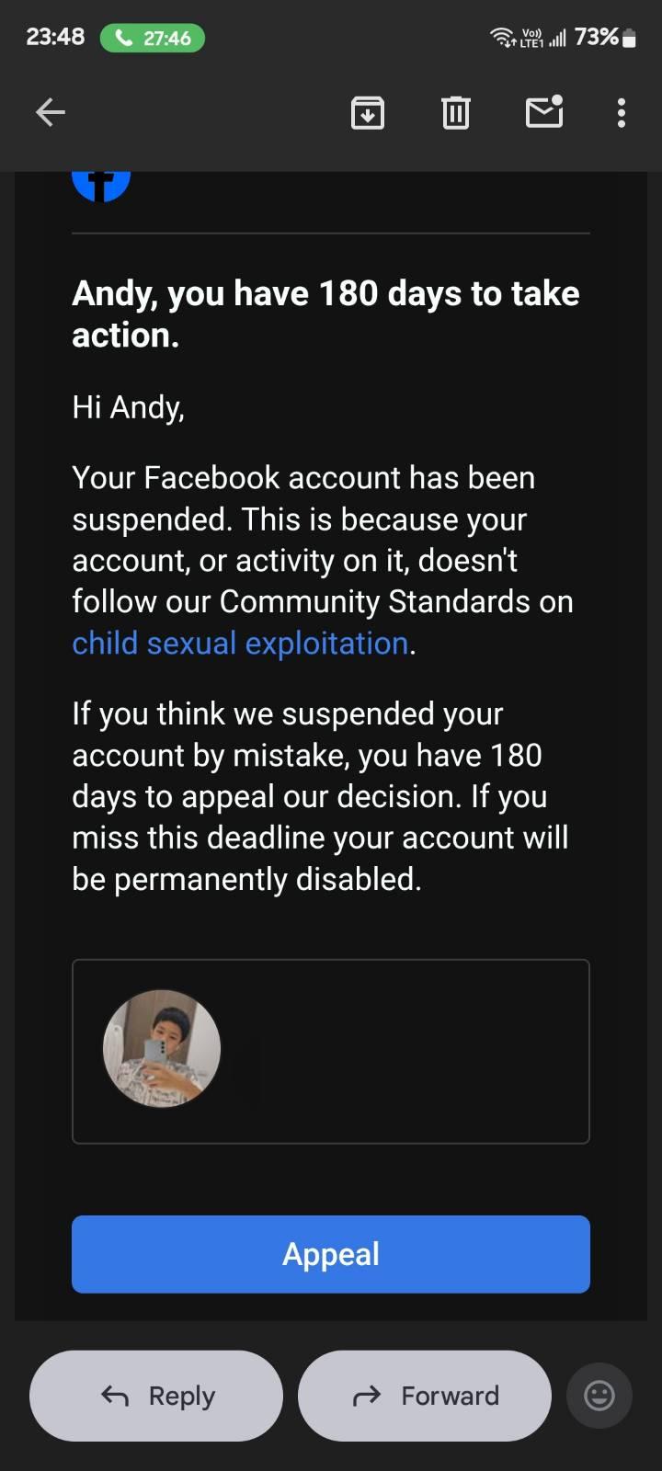This screenshot has height=1471, width=662.
Task: Tap the account profile picture thumbnail
Action: point(162,1049)
